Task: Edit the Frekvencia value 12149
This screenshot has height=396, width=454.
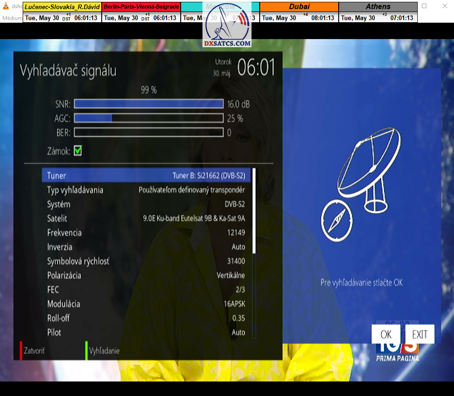Action: [x=236, y=233]
